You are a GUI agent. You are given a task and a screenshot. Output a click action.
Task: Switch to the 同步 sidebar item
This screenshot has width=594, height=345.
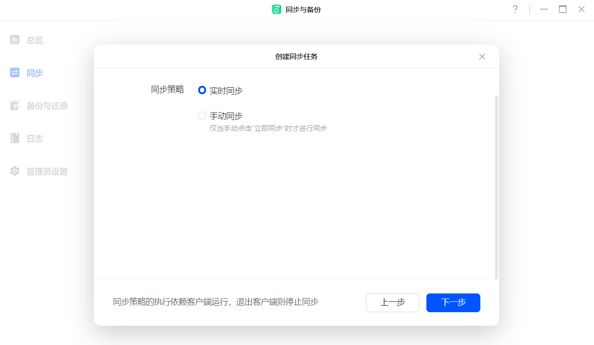click(35, 73)
